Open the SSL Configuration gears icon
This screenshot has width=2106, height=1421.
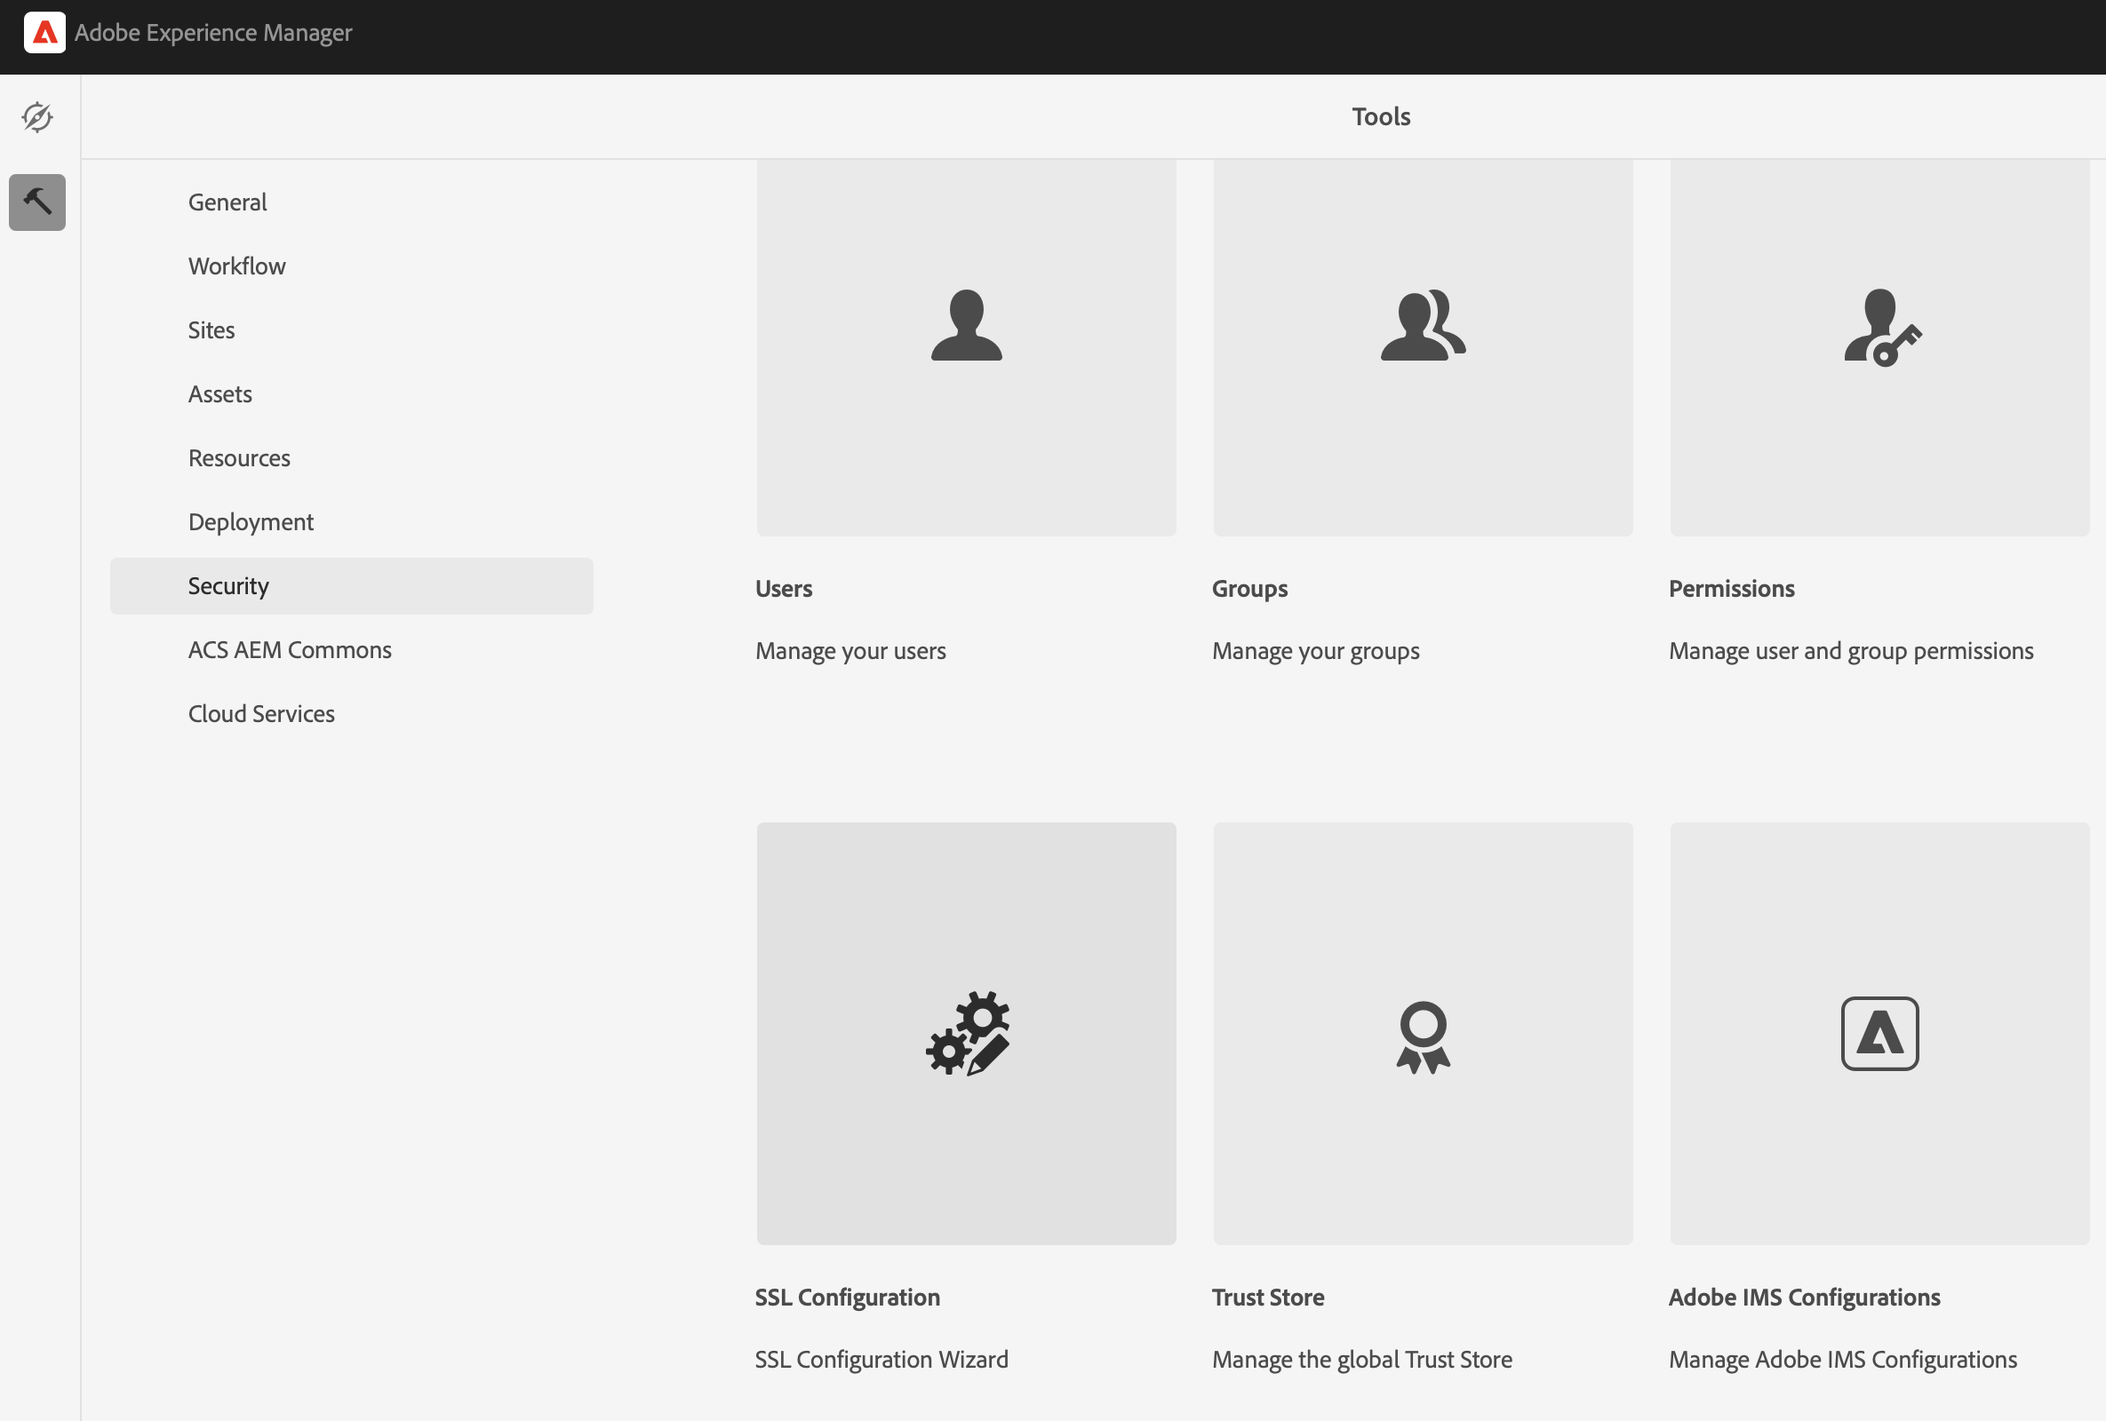967,1034
